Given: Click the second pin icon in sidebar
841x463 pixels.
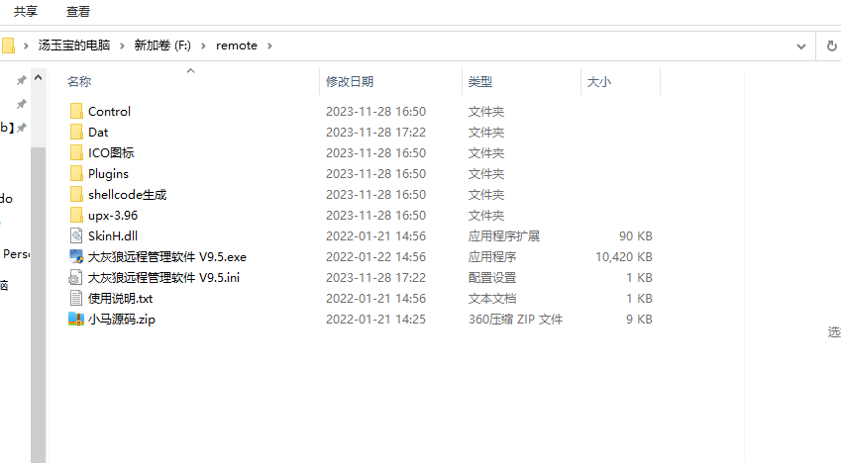Looking at the screenshot, I should coord(22,104).
